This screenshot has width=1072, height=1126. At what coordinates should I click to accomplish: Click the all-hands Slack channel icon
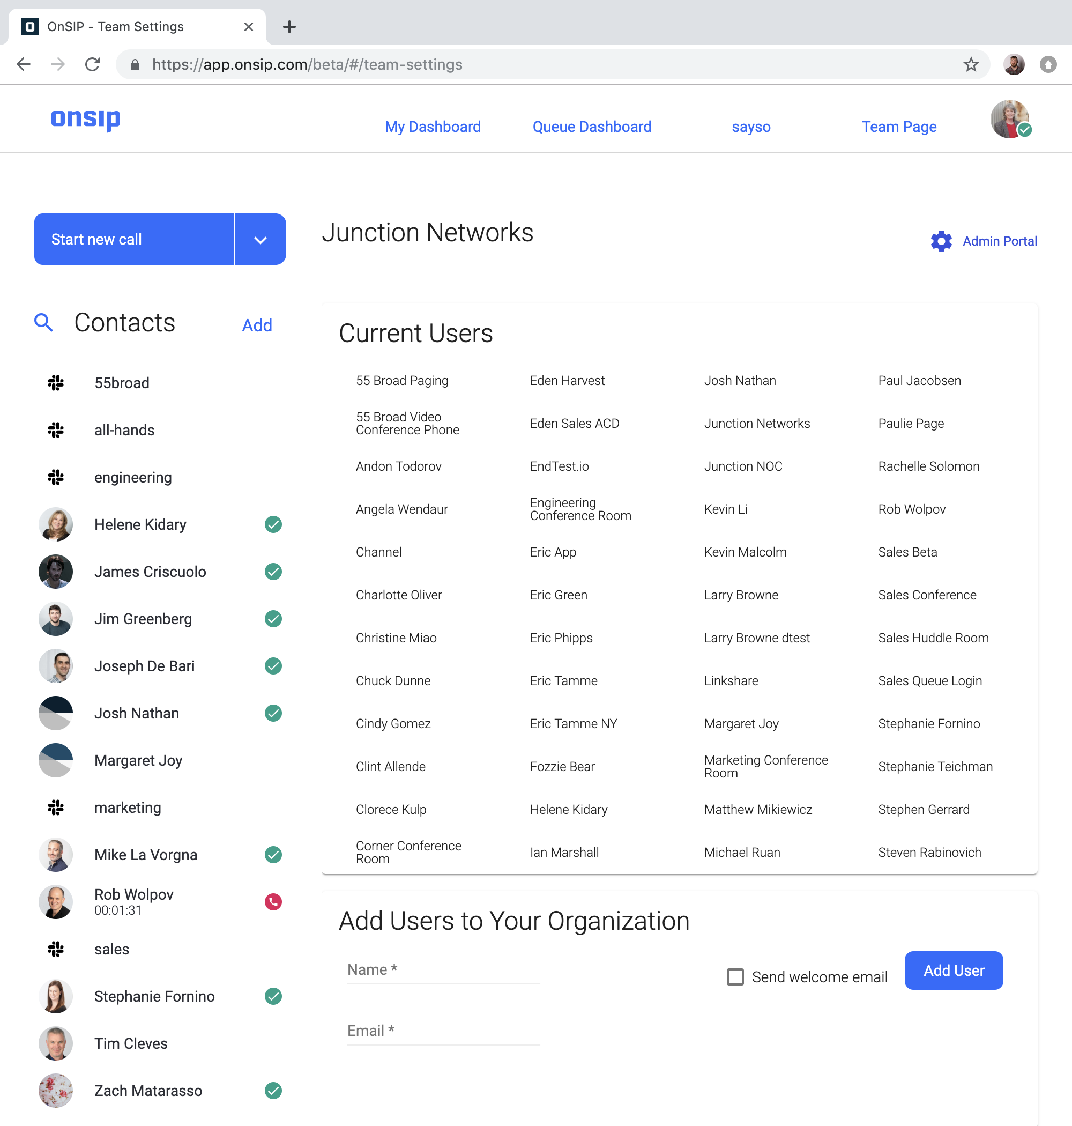coord(55,430)
